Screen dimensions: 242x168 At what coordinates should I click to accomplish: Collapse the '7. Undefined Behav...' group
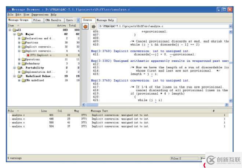click(x=14, y=76)
